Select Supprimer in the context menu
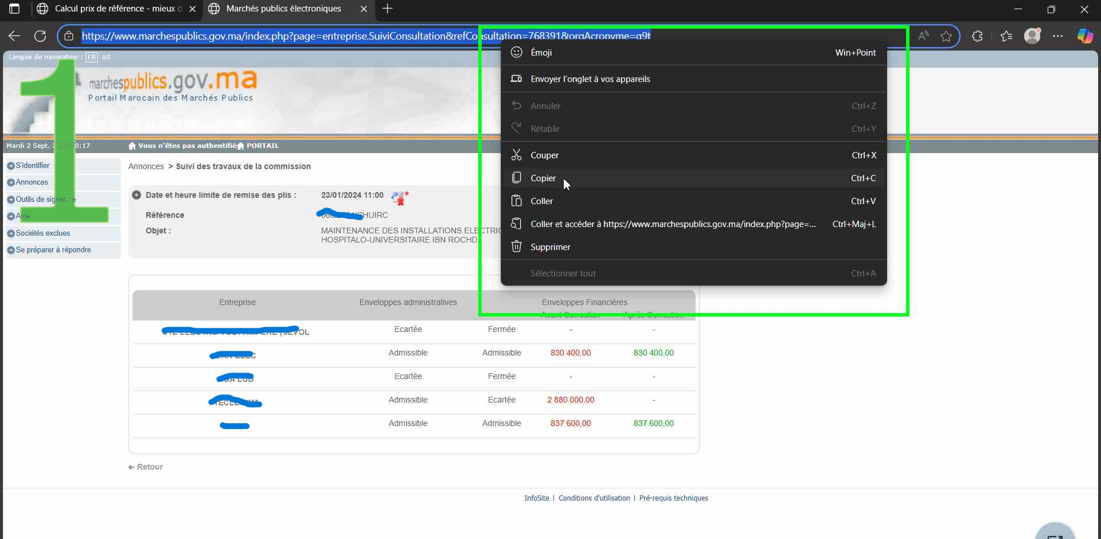The image size is (1101, 539). point(550,247)
